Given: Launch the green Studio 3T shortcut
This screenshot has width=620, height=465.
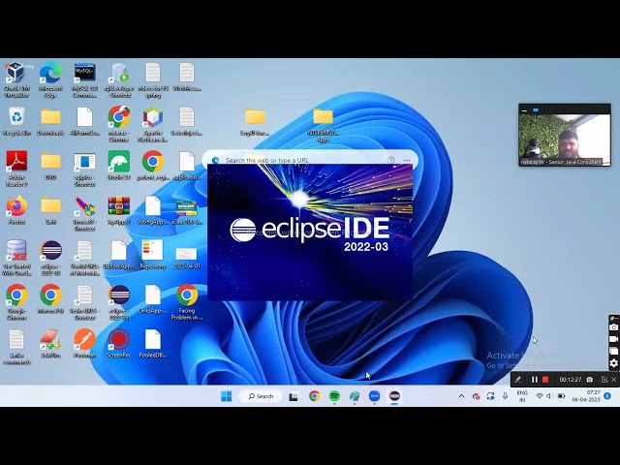Looking at the screenshot, I should click(118, 166).
